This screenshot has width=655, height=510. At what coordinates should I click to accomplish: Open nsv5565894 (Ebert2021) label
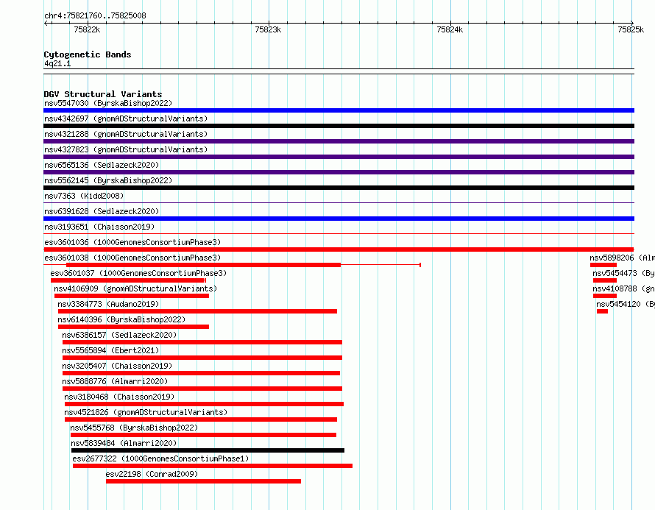tap(110, 350)
